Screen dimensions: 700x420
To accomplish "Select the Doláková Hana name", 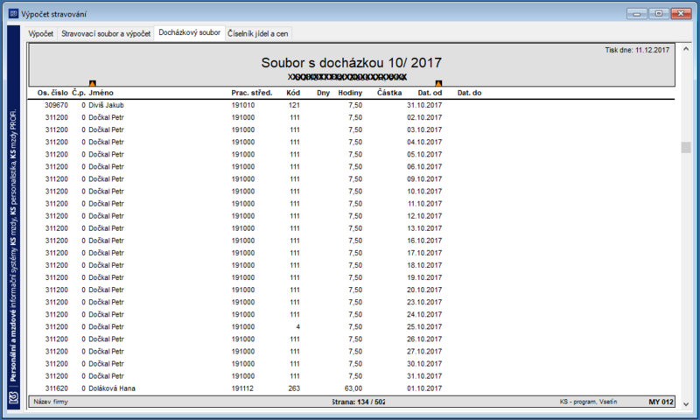I will click(112, 388).
